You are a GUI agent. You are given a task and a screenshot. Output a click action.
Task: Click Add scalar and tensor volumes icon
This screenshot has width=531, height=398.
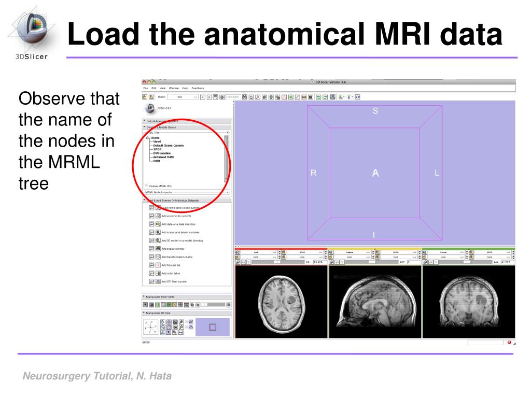click(x=158, y=232)
